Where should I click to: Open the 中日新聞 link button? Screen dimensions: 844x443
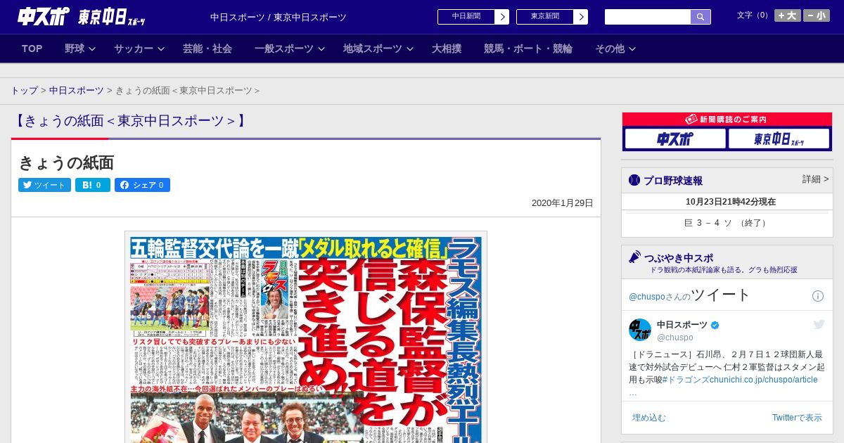pyautogui.click(x=466, y=17)
